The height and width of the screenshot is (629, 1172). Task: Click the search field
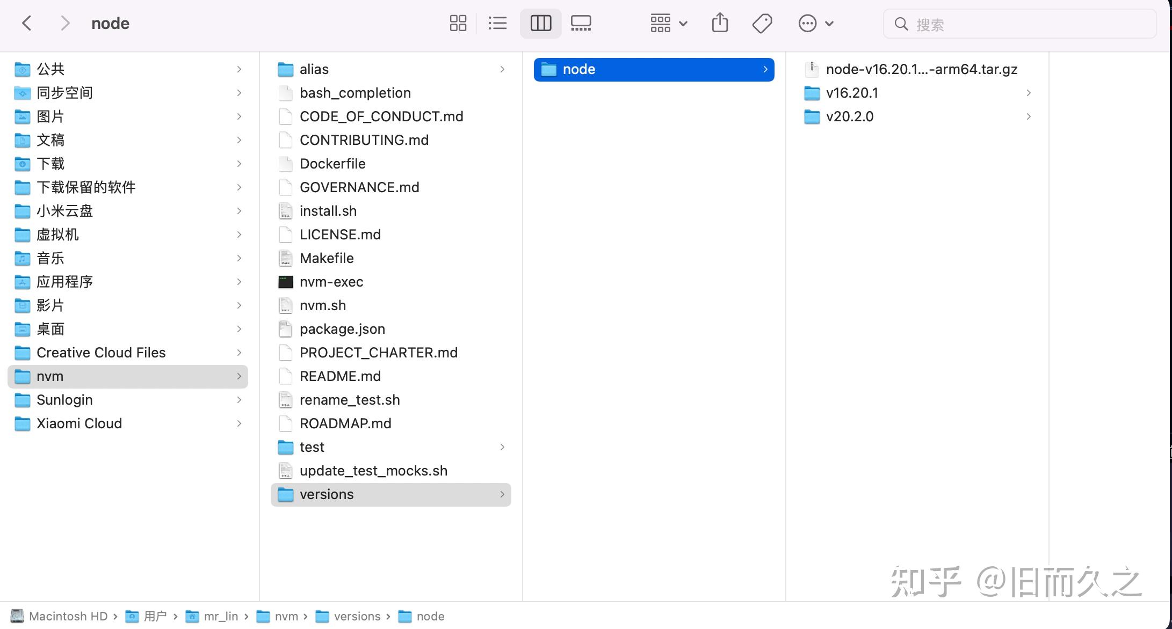(x=1021, y=24)
